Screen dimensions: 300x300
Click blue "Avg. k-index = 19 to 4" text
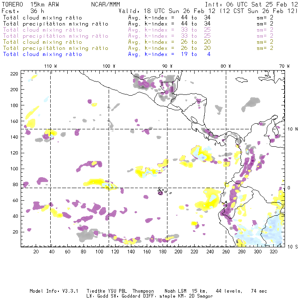tap(169, 54)
